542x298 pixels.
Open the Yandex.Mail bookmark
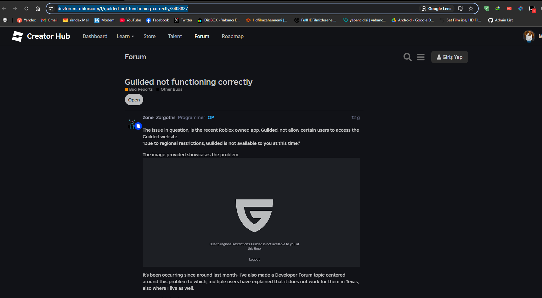tap(76, 20)
